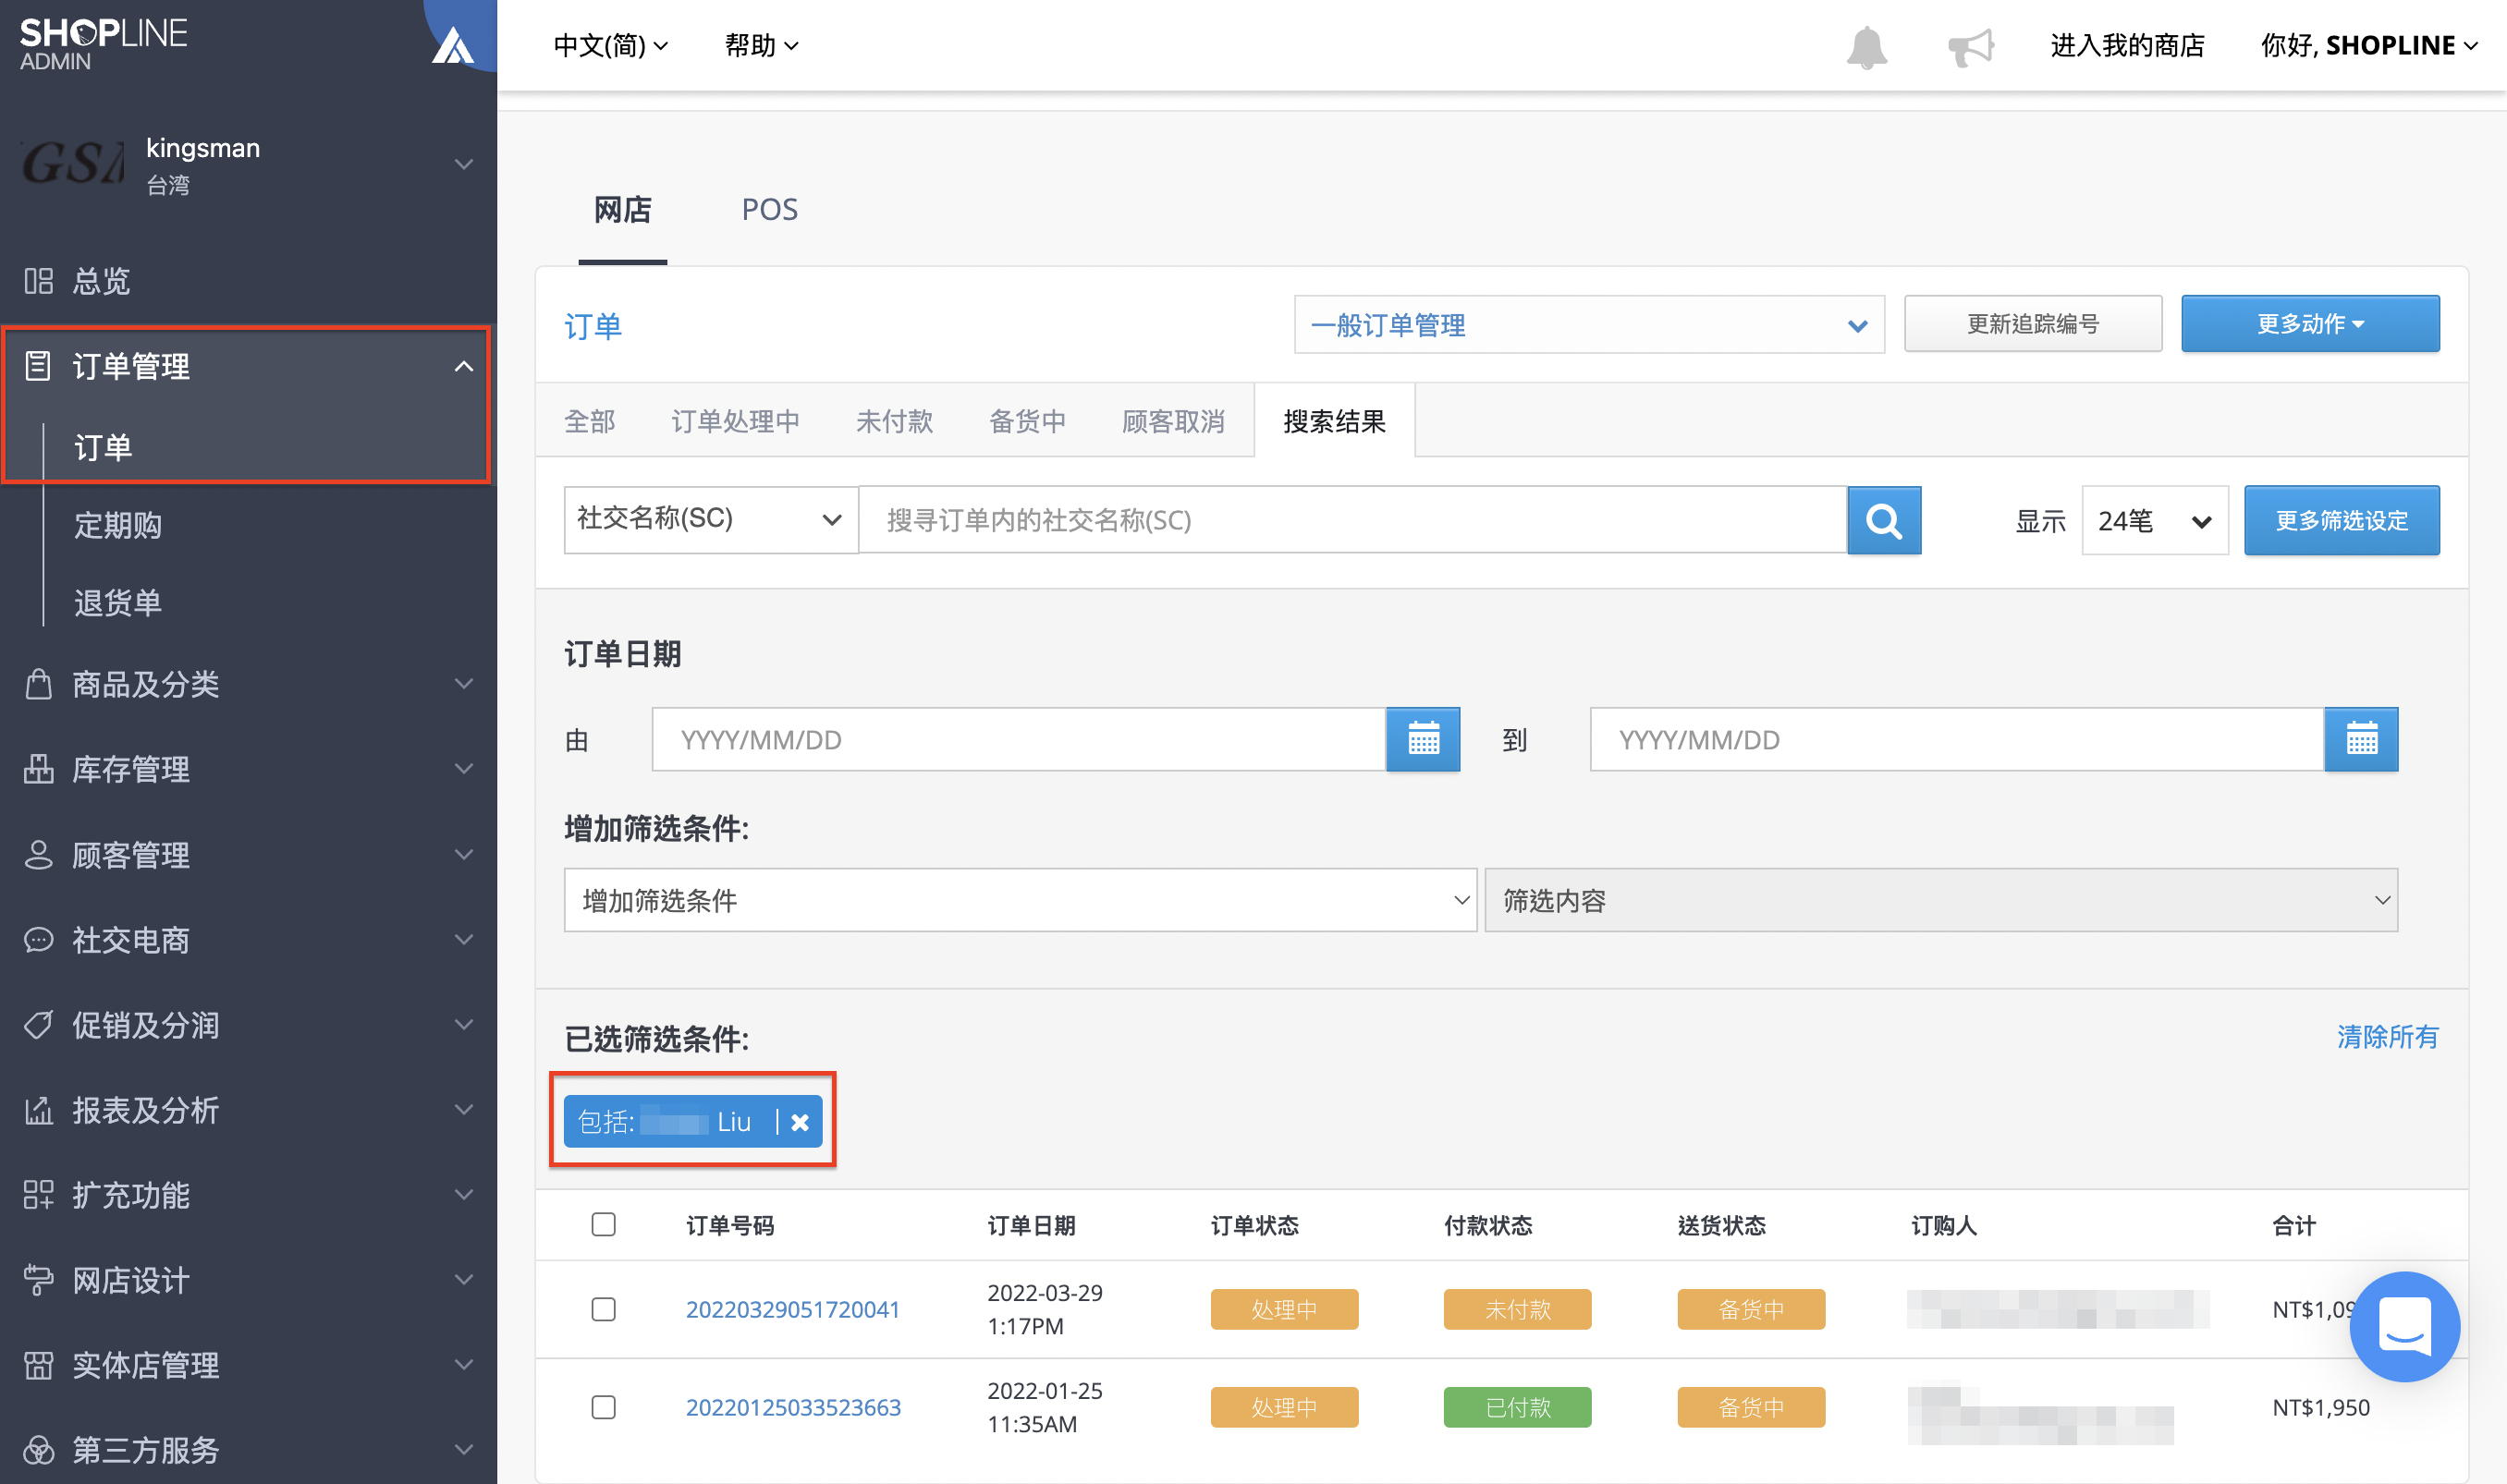Open the start date calendar picker
The height and width of the screenshot is (1484, 2507).
point(1423,740)
